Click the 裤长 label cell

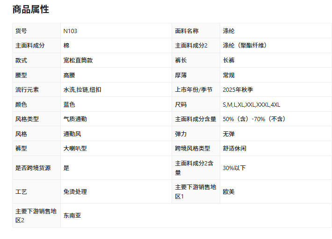pos(181,61)
